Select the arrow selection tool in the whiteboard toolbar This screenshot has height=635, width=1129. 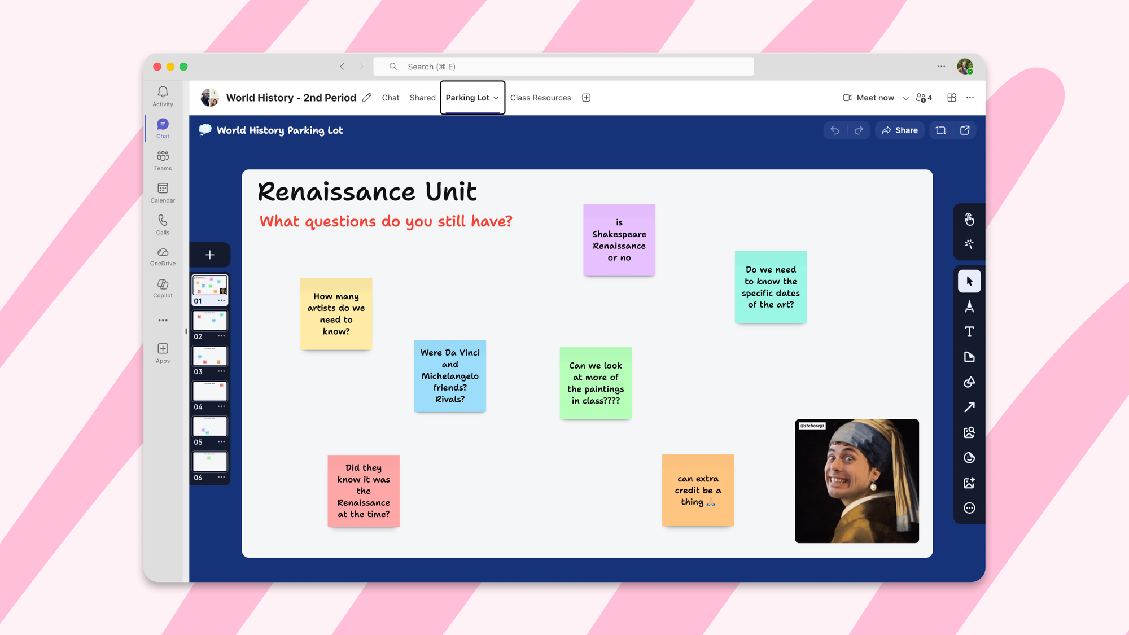coord(969,281)
